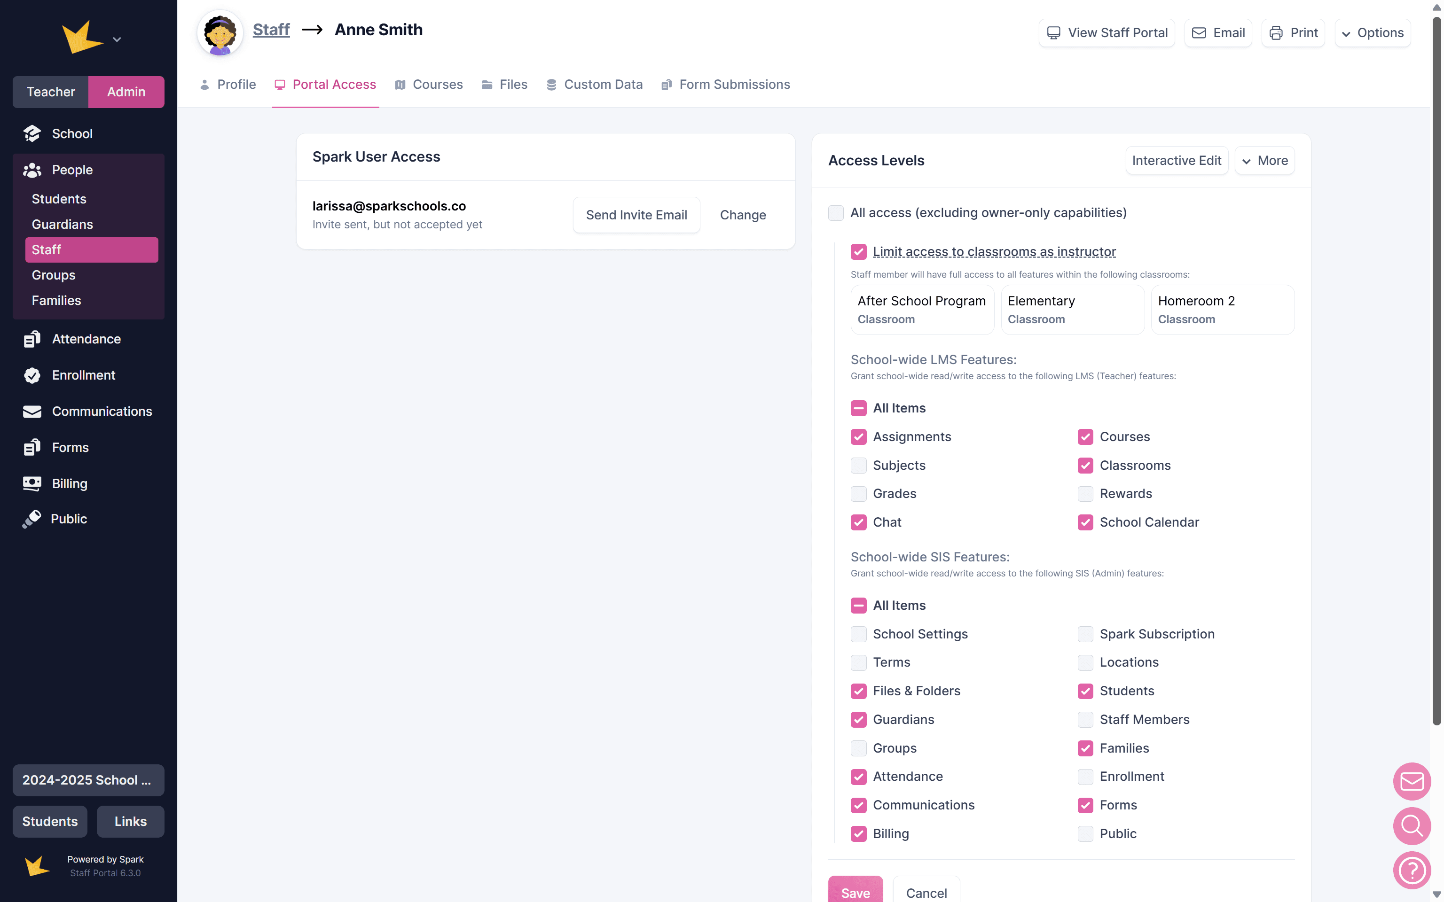Expand the school logo chevron menu
Image resolution: width=1444 pixels, height=902 pixels.
tap(117, 39)
